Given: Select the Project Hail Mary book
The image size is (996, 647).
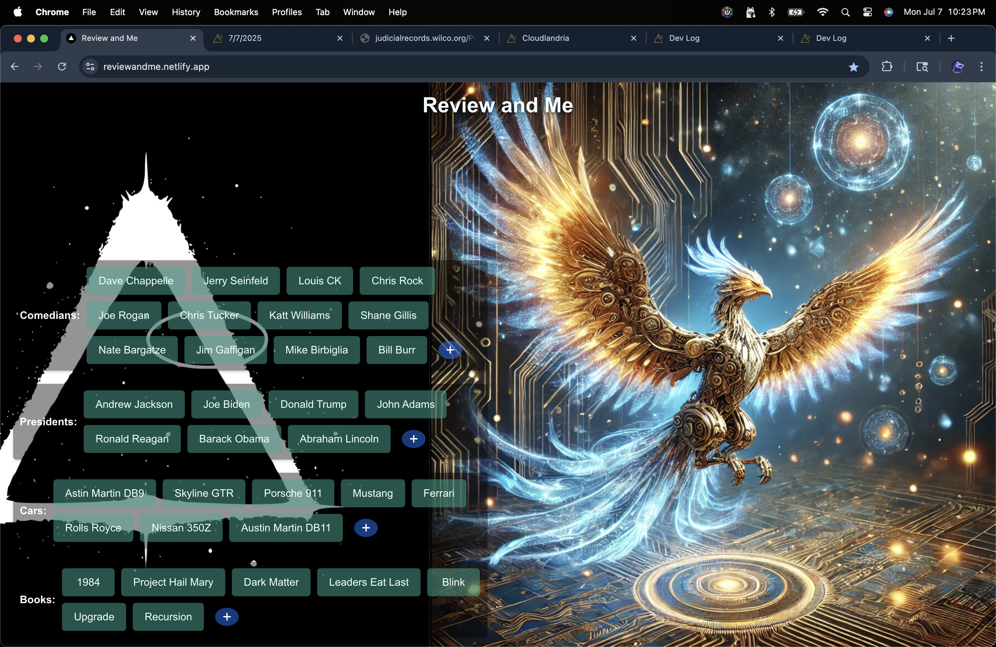Looking at the screenshot, I should pyautogui.click(x=173, y=582).
